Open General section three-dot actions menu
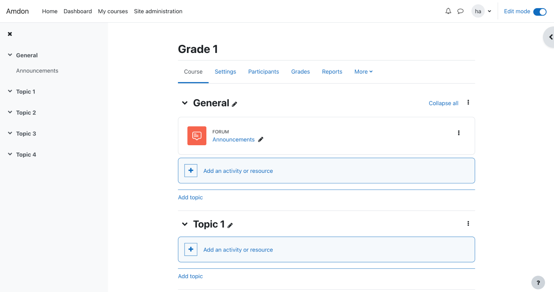 tap(468, 102)
